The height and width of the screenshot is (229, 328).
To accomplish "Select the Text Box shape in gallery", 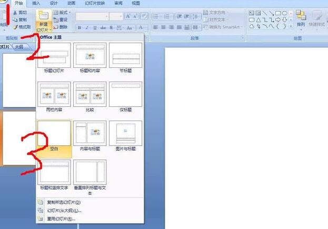I will [x=252, y=13].
